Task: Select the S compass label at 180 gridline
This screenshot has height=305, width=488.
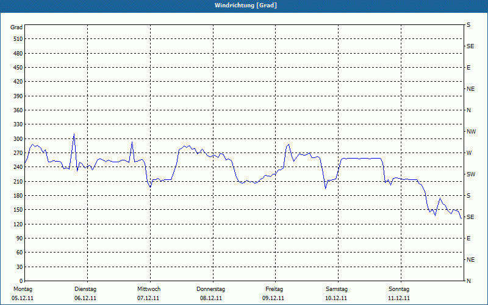Action: [x=468, y=195]
